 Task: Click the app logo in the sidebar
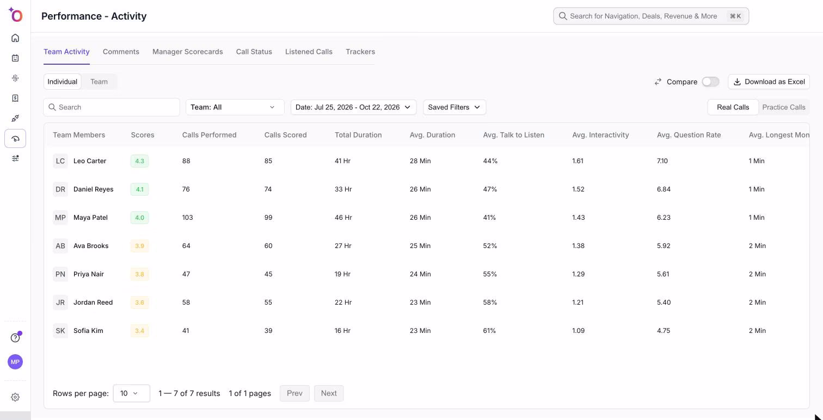15,15
